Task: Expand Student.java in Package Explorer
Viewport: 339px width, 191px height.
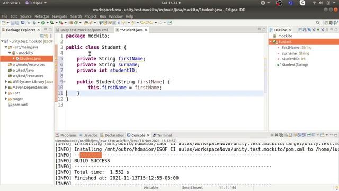Action: pyautogui.click(x=13, y=58)
